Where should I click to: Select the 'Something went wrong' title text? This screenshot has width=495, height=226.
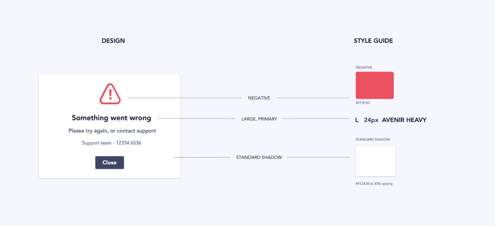[x=112, y=118]
